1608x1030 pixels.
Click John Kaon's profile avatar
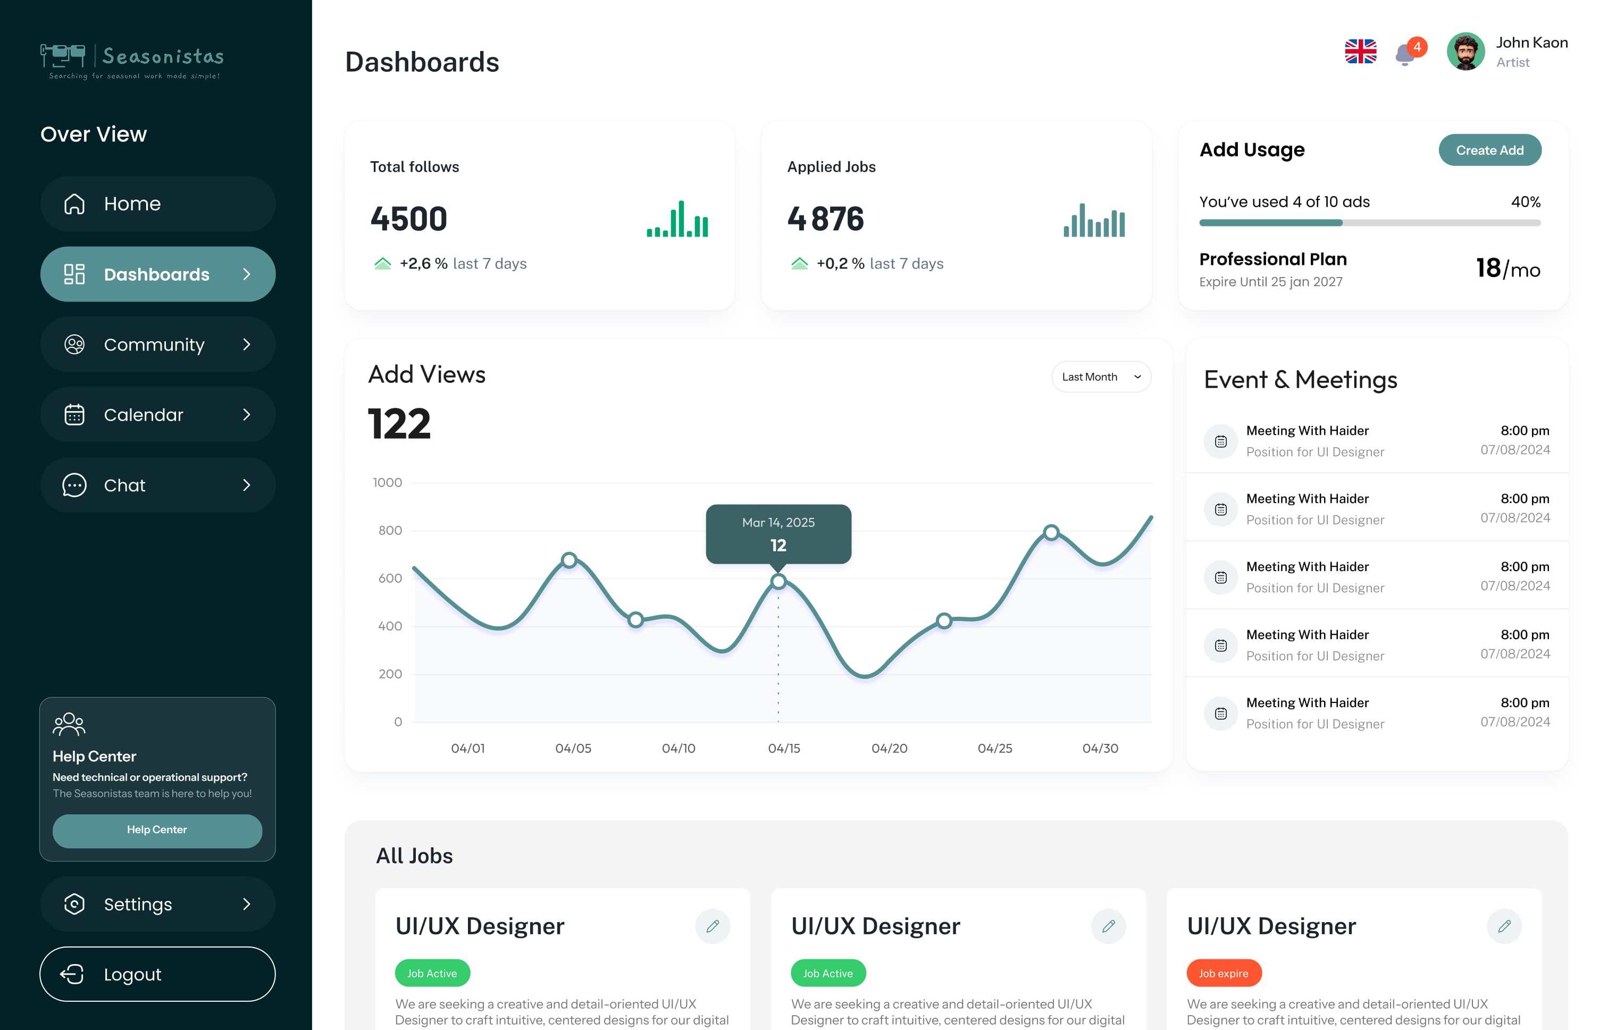coord(1465,52)
